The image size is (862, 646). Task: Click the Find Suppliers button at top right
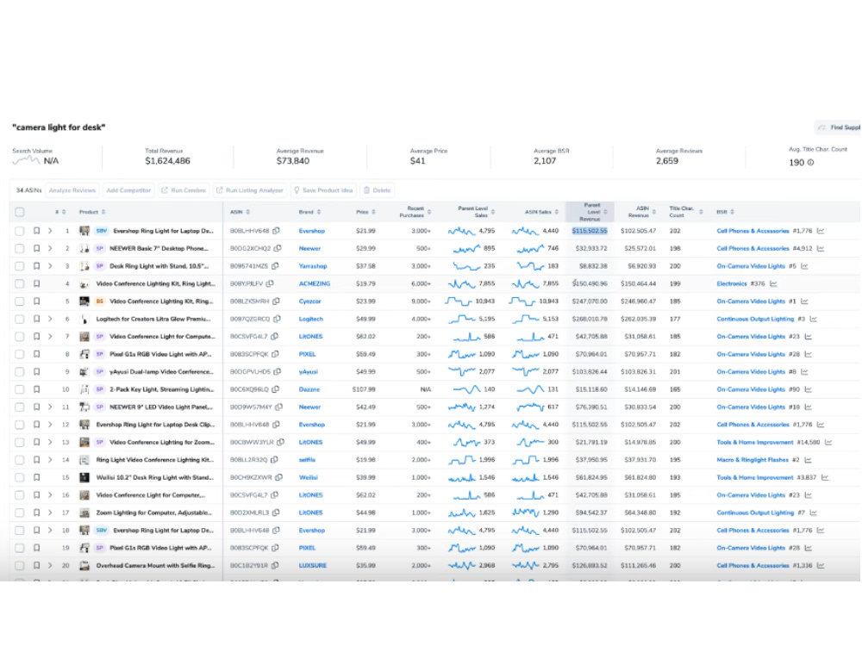coord(838,127)
